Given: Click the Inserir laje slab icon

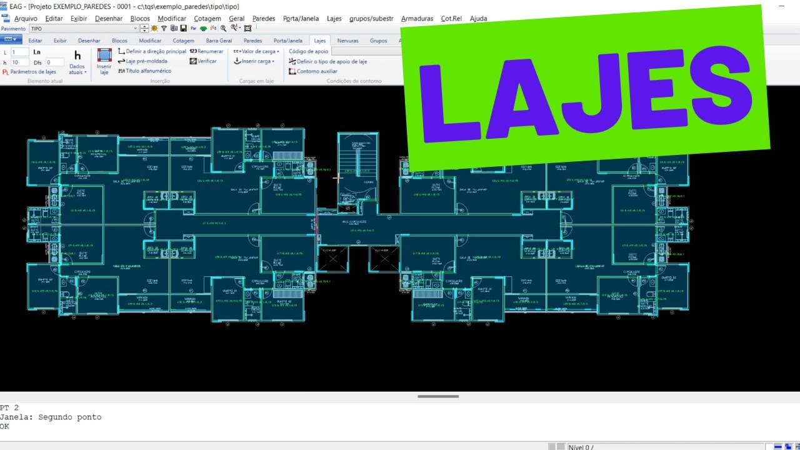Looking at the screenshot, I should [x=104, y=55].
